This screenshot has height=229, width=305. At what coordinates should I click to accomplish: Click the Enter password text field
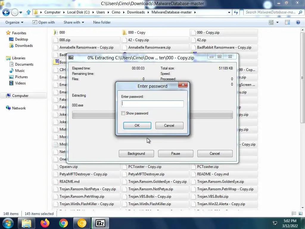[152, 104]
